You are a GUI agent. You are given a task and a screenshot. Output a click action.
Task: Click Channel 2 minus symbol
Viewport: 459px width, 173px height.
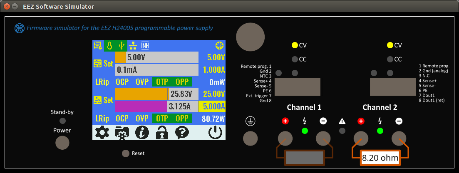click(399, 121)
